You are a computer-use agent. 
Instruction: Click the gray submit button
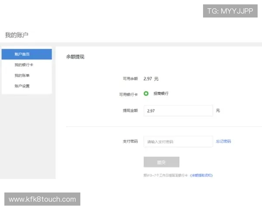[162, 162]
